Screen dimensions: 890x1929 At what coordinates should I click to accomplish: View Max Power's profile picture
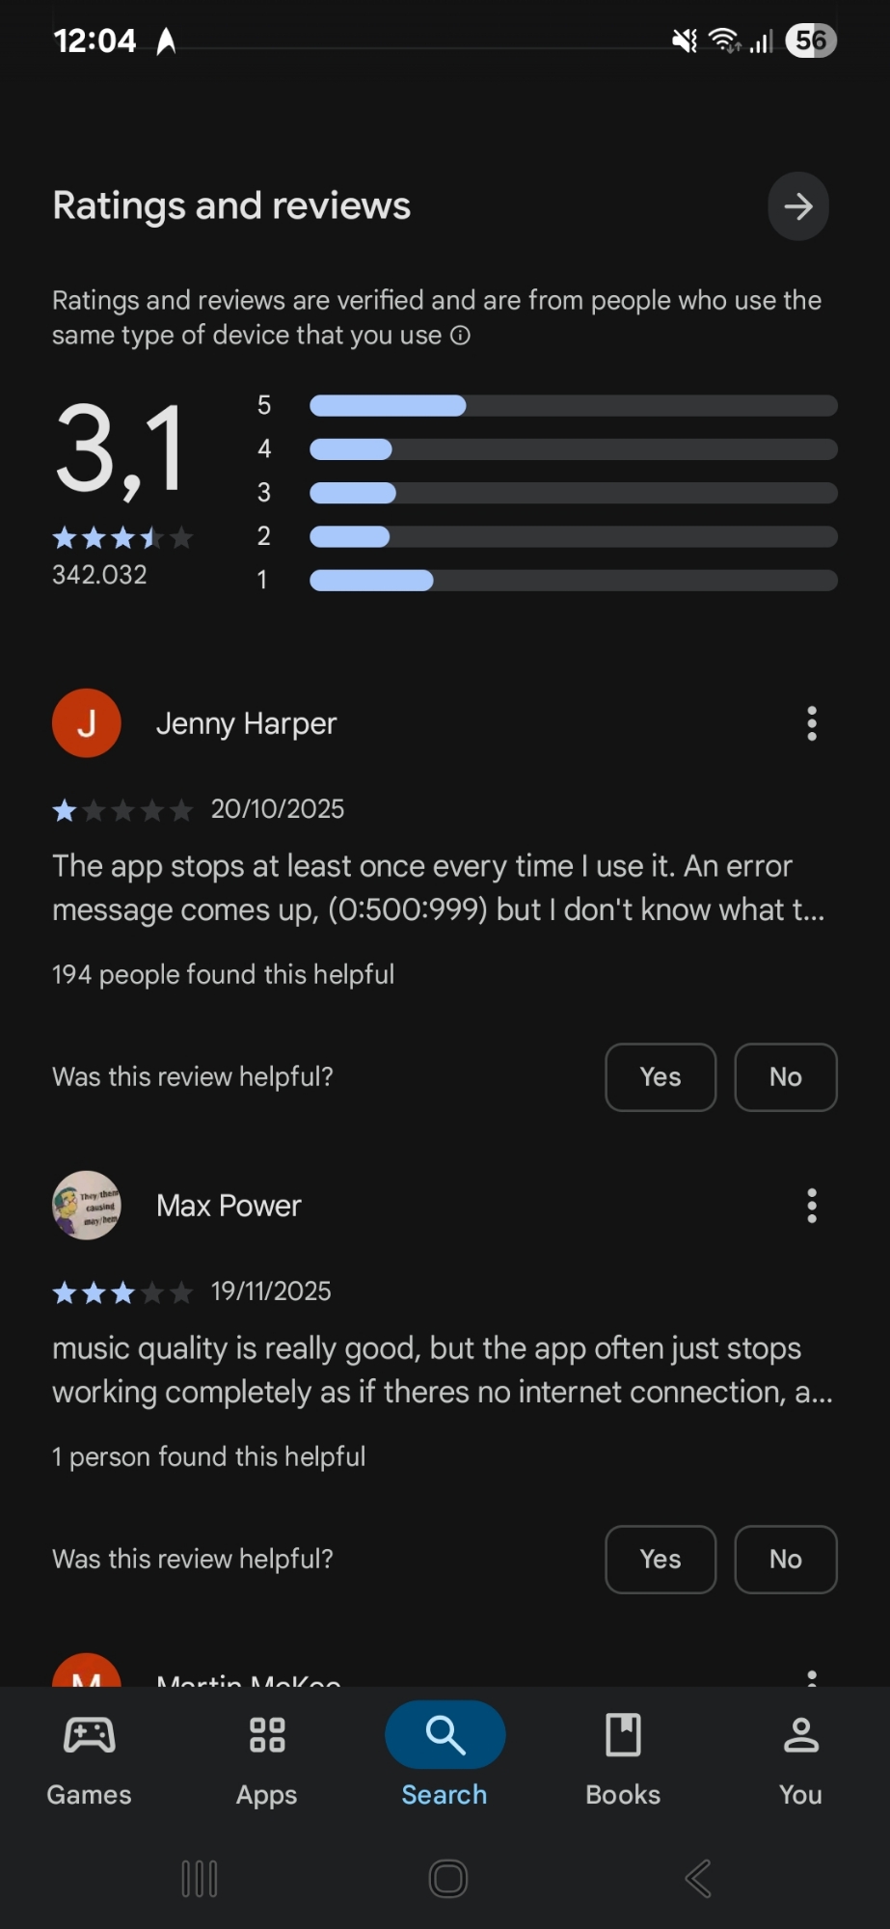coord(87,1206)
